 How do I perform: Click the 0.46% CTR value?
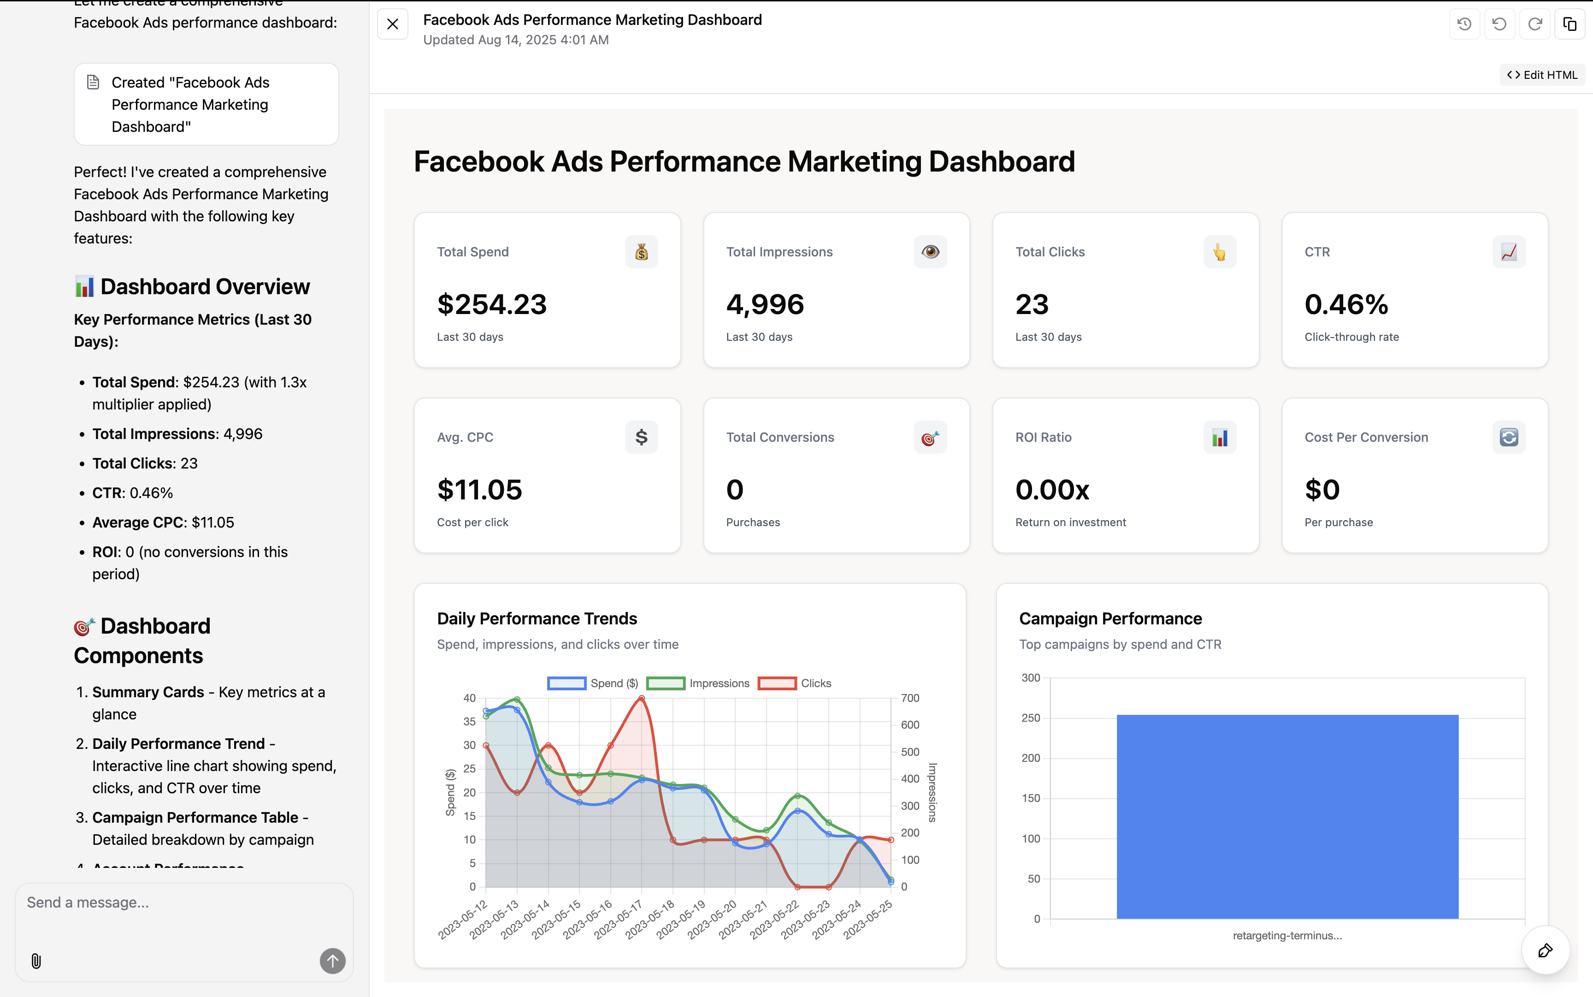click(1346, 304)
